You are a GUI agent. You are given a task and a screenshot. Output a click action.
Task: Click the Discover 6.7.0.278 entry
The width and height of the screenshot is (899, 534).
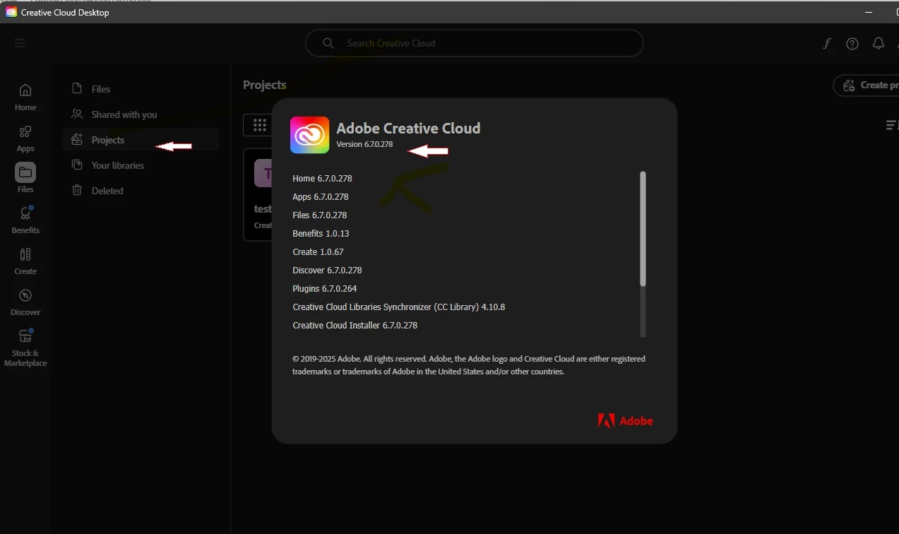tap(327, 271)
